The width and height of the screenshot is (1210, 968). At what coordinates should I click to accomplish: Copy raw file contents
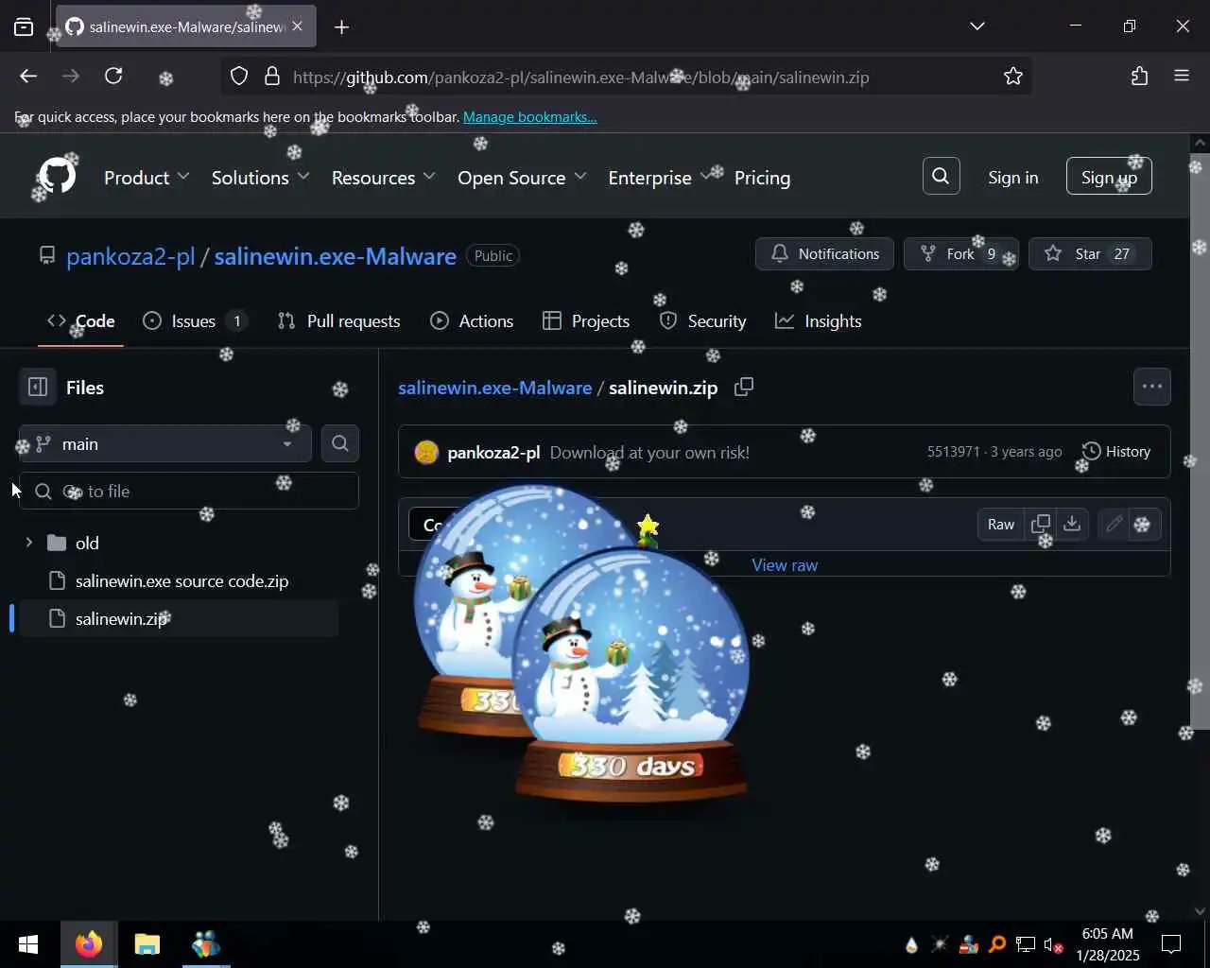coord(1041,525)
